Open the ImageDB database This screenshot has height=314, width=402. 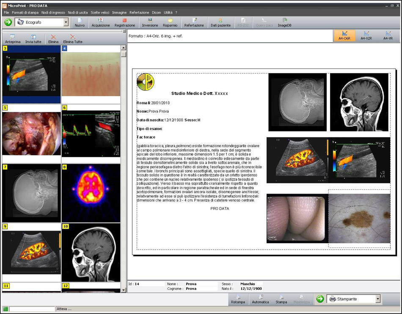pyautogui.click(x=284, y=22)
